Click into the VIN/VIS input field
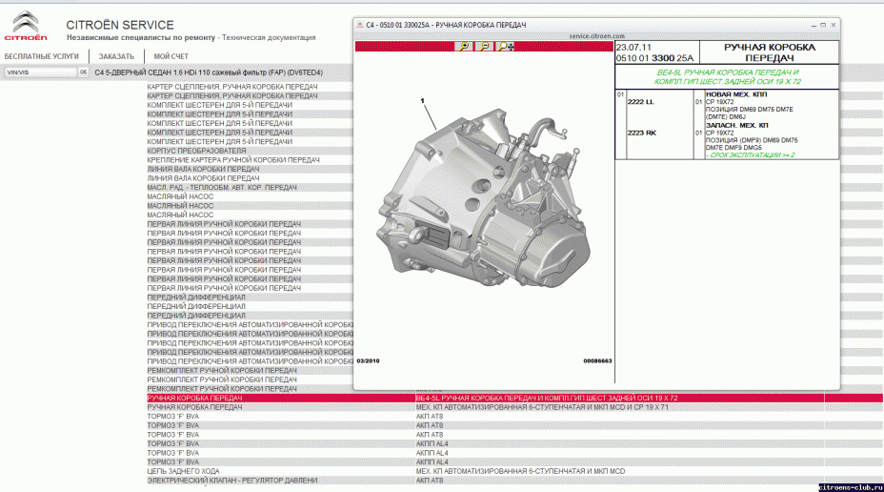Image resolution: width=884 pixels, height=492 pixels. click(41, 72)
